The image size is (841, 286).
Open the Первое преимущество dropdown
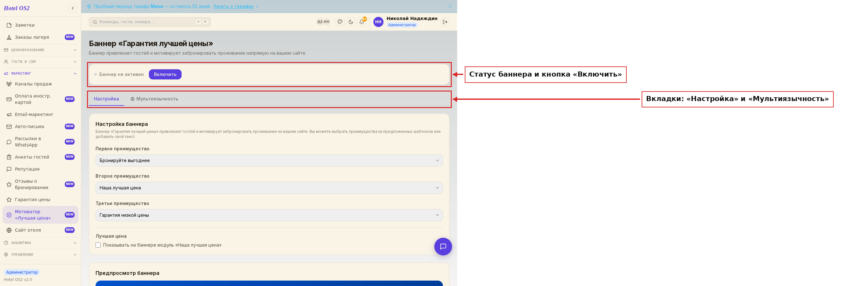pyautogui.click(x=269, y=160)
